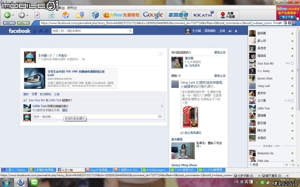Screen dimensions: 300x187
Task: Chat with Xiao Xiao NU in the sidebar
Action: pyautogui.click(x=272, y=64)
